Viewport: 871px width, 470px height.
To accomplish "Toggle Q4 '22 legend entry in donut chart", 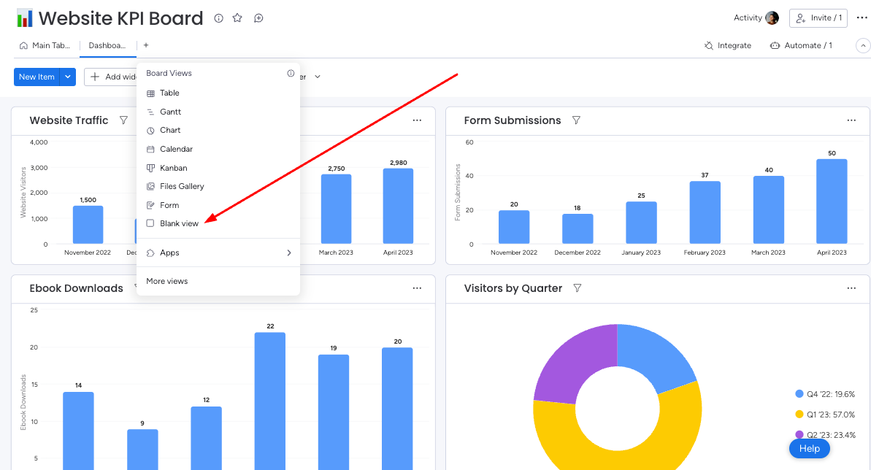I will [x=825, y=394].
